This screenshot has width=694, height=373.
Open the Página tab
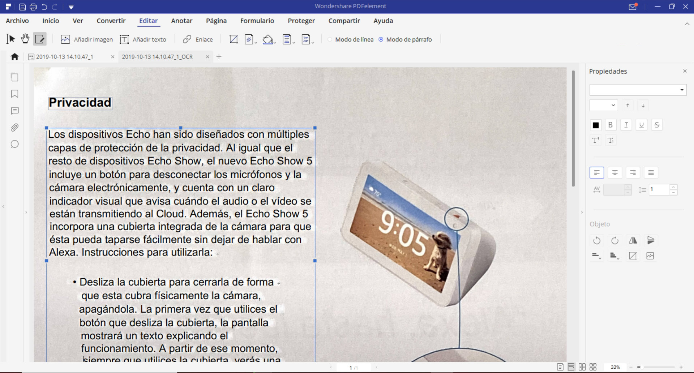(216, 21)
